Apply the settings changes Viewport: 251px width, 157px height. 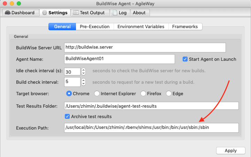[x=231, y=150]
